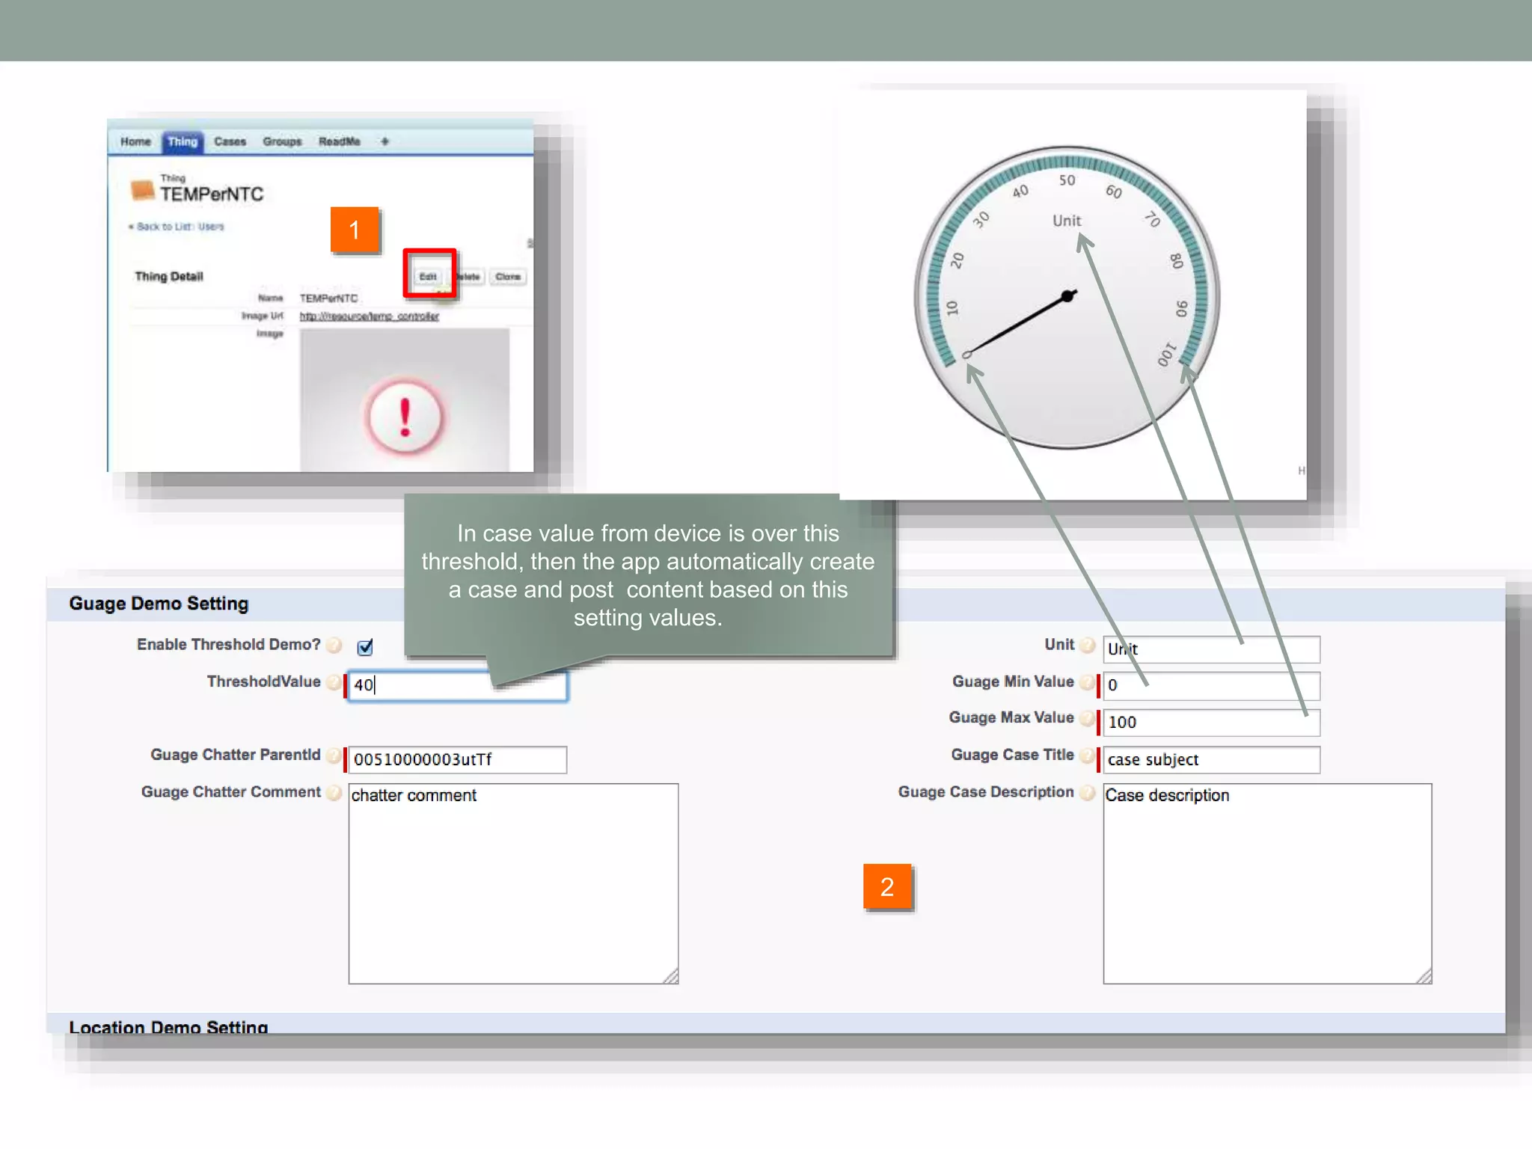This screenshot has height=1149, width=1532.
Task: Click help icon next to Guage Case Description
Action: (x=1088, y=792)
